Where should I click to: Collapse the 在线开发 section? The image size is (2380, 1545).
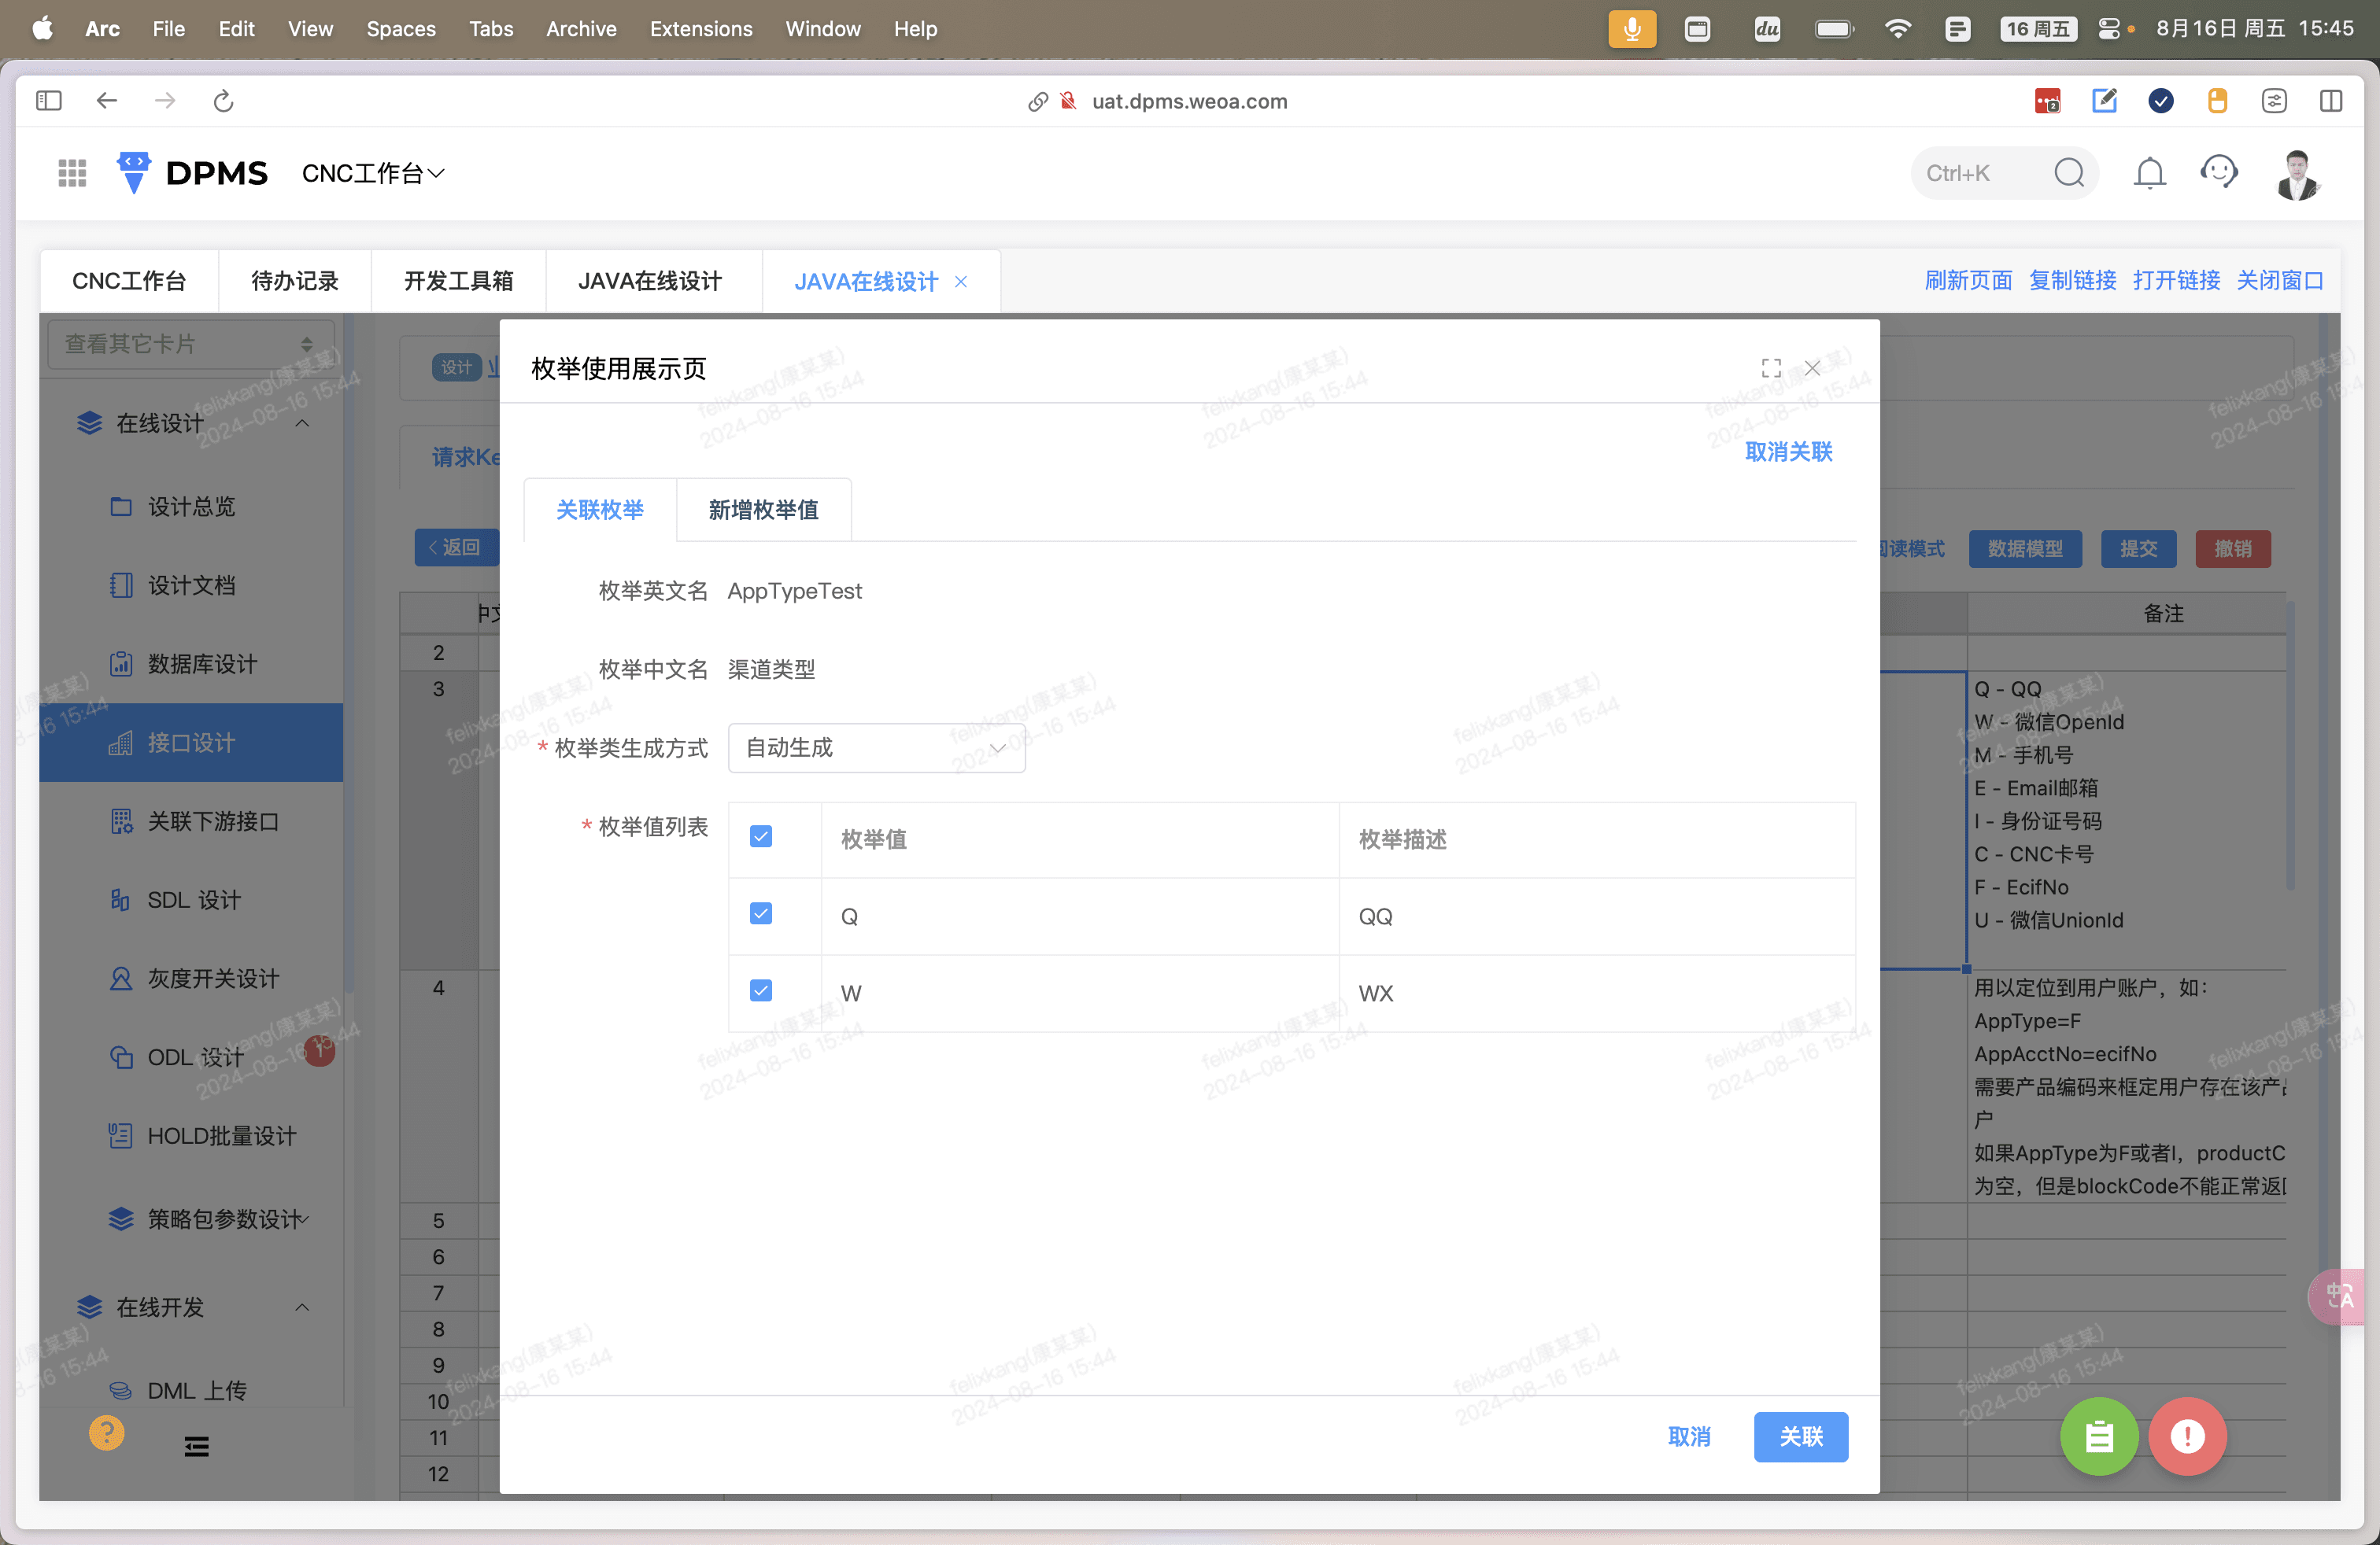302,1307
